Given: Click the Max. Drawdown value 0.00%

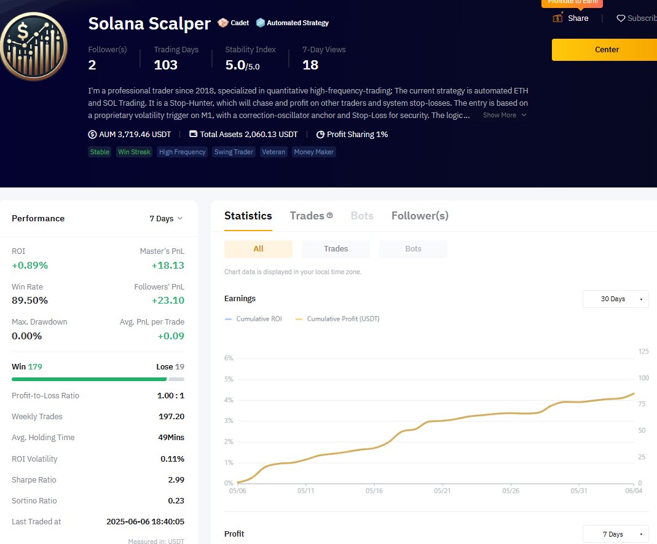Looking at the screenshot, I should pos(27,336).
